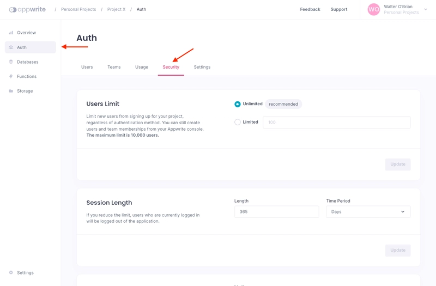Open the Time Period Days dropdown
The height and width of the screenshot is (286, 436).
[x=368, y=211]
